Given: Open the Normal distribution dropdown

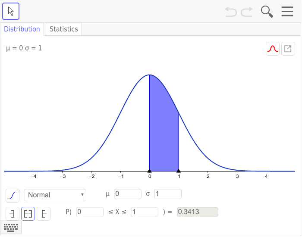Looking at the screenshot, I should [55, 195].
